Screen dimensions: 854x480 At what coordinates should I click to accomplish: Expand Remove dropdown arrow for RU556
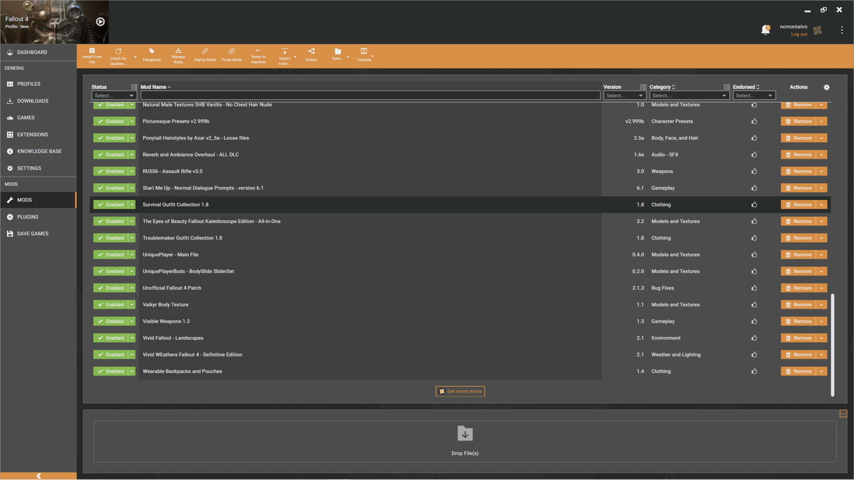tap(822, 171)
